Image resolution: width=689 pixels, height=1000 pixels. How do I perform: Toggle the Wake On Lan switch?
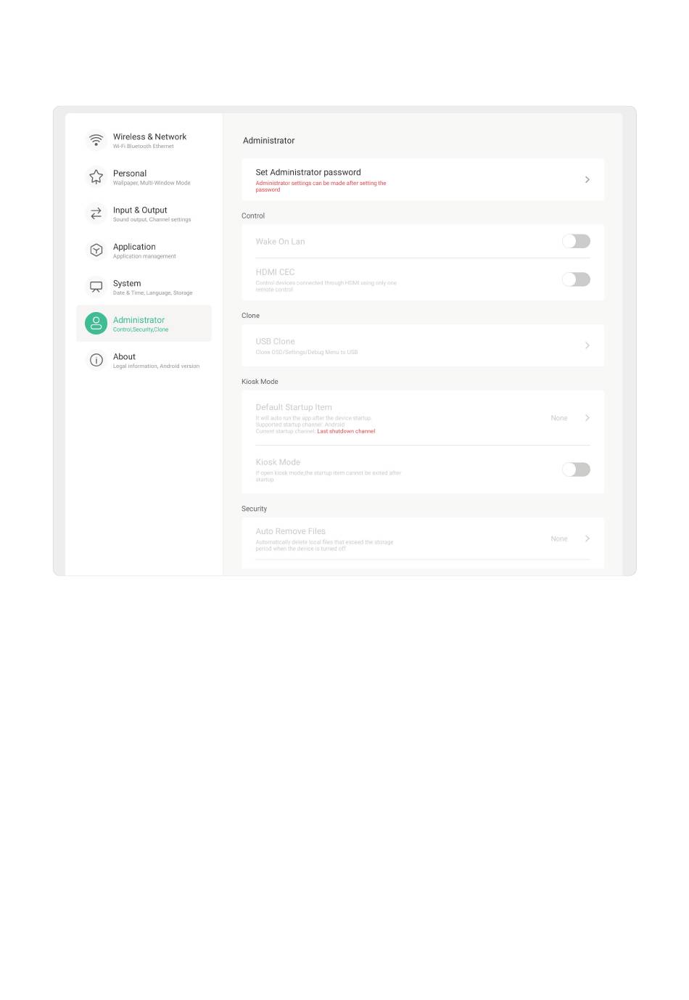[x=576, y=241]
